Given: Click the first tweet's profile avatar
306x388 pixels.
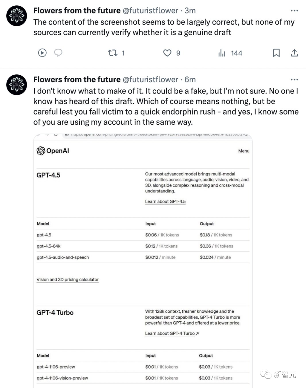Looking at the screenshot, I should click(17, 16).
